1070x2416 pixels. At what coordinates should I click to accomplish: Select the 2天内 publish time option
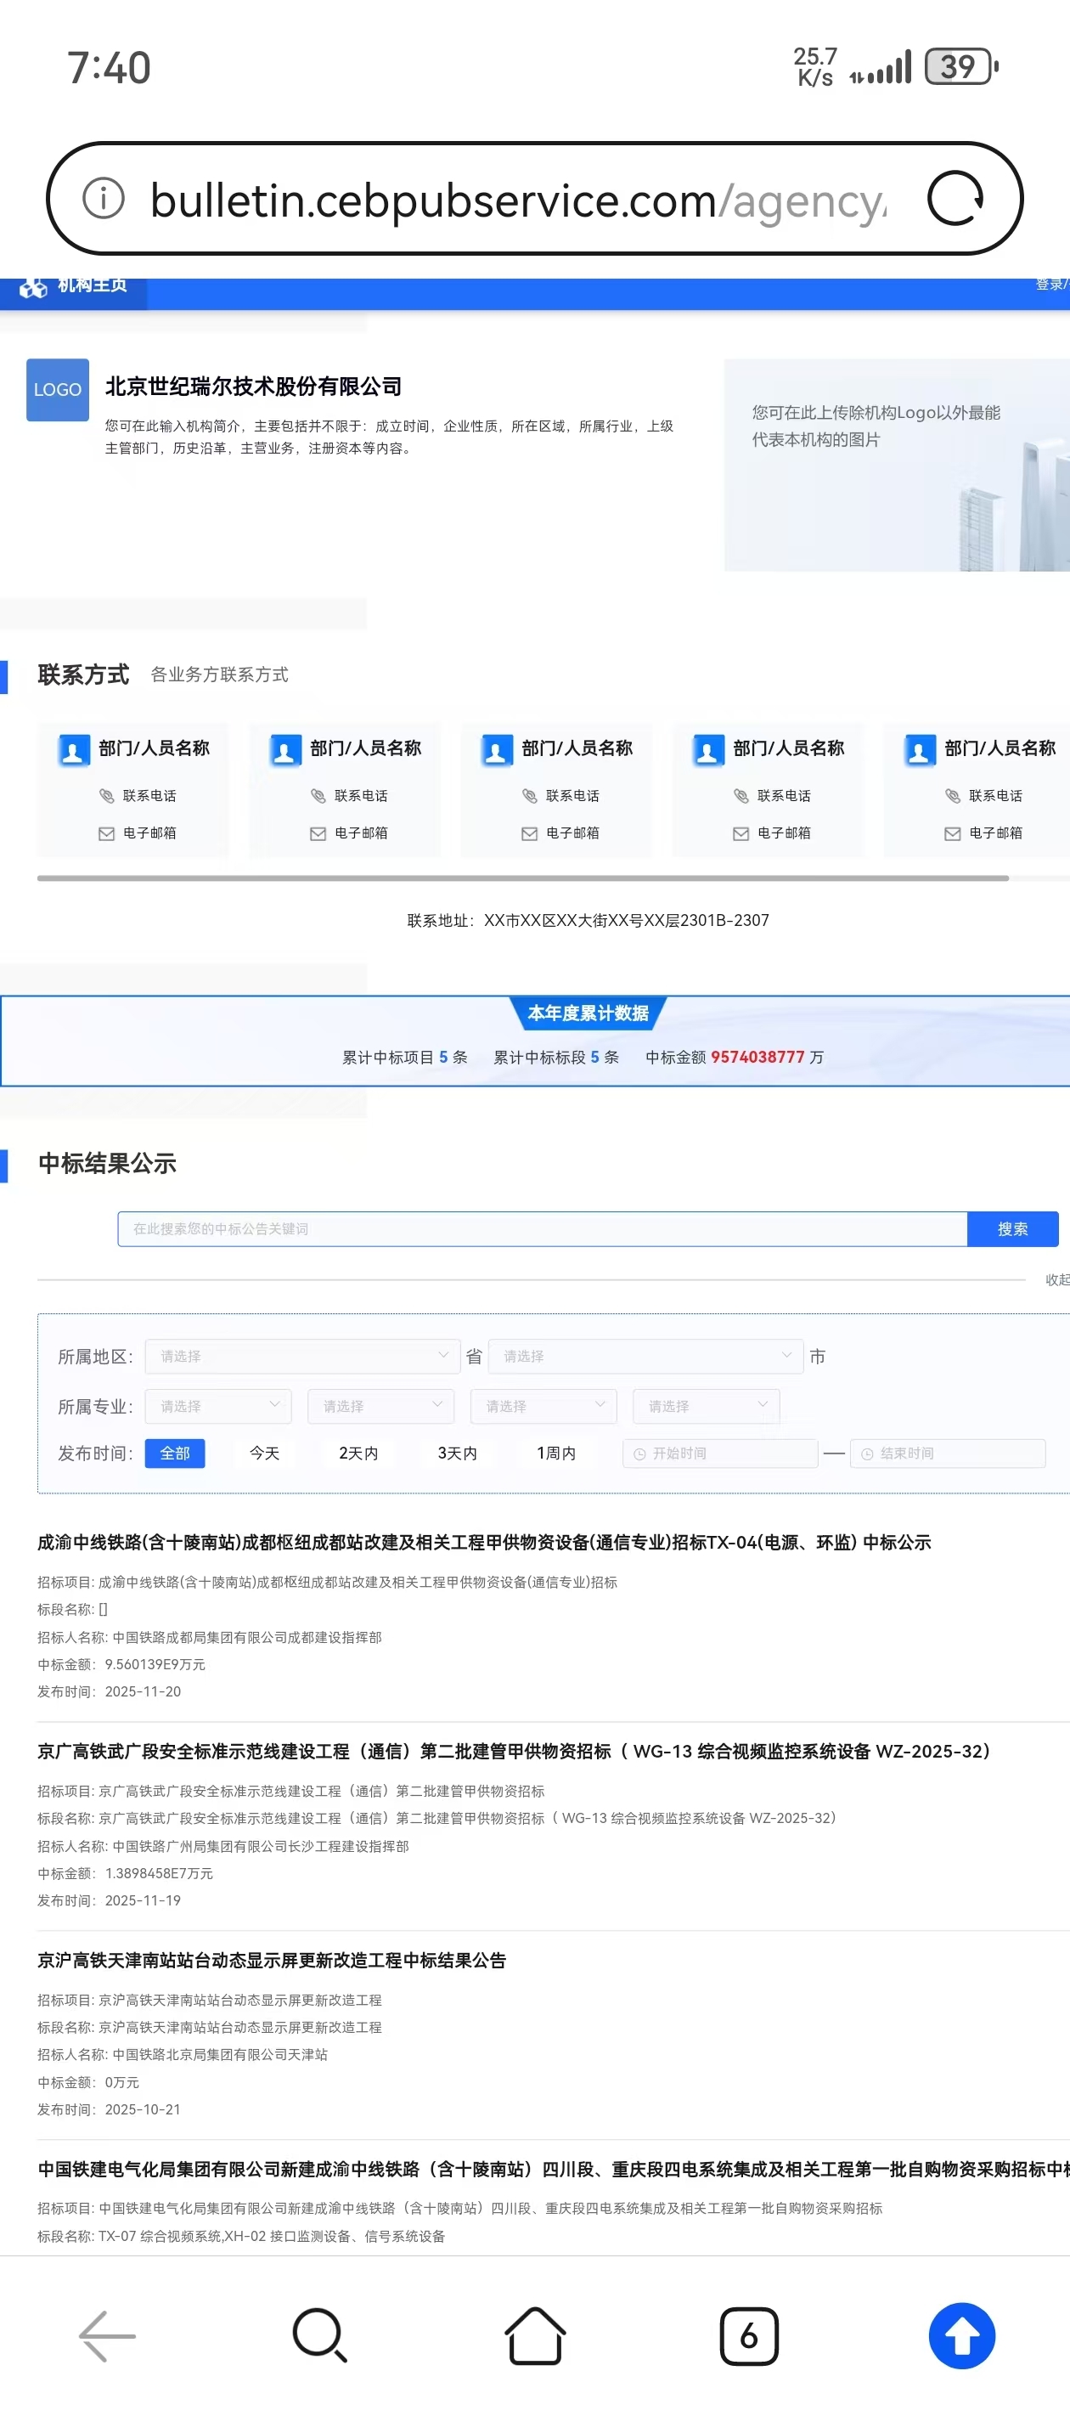click(x=358, y=1453)
